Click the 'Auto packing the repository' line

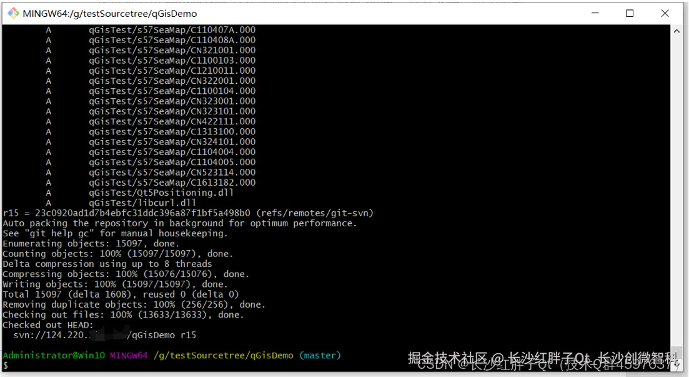[x=180, y=223]
